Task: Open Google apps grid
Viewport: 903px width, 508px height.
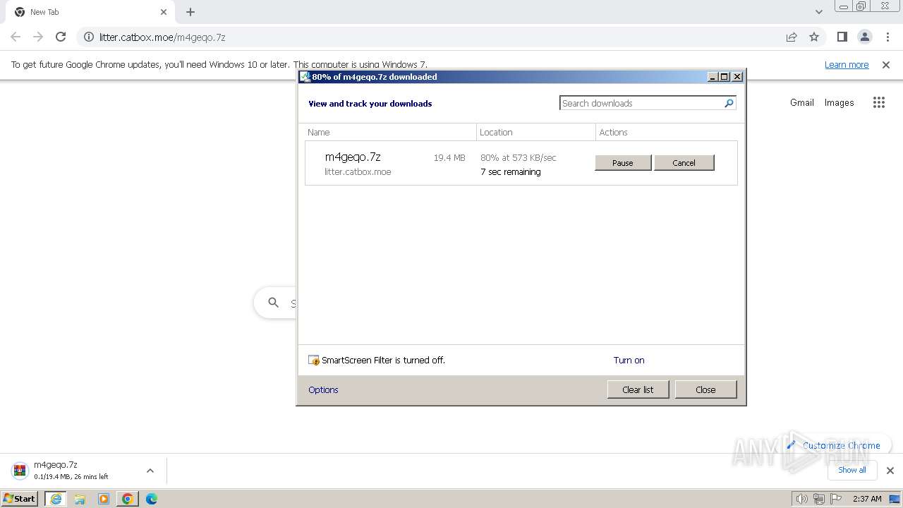Action: pyautogui.click(x=879, y=102)
